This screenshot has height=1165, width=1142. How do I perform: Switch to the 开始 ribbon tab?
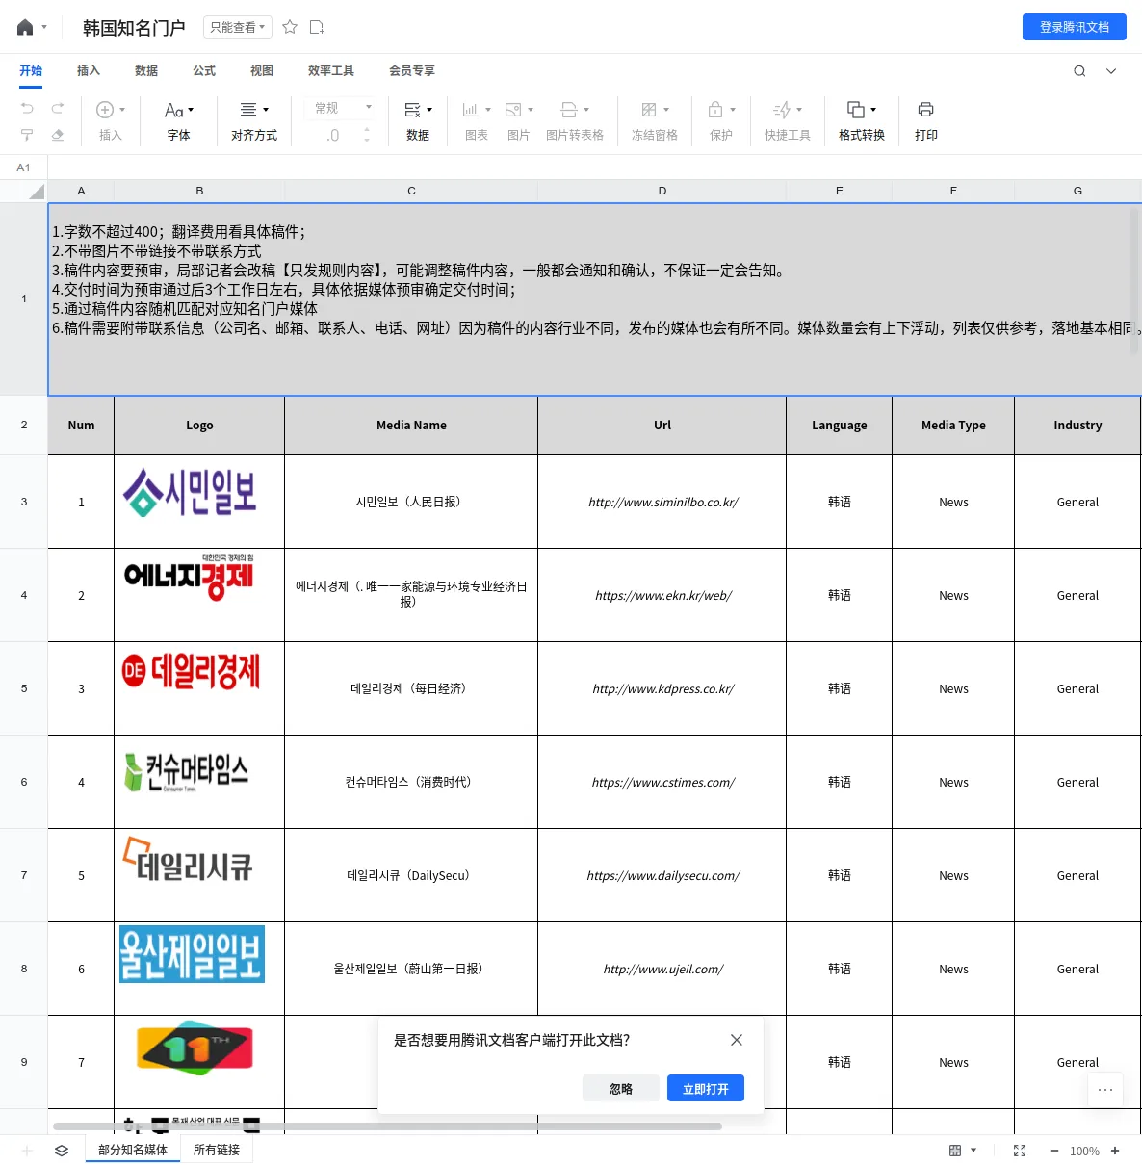(31, 70)
